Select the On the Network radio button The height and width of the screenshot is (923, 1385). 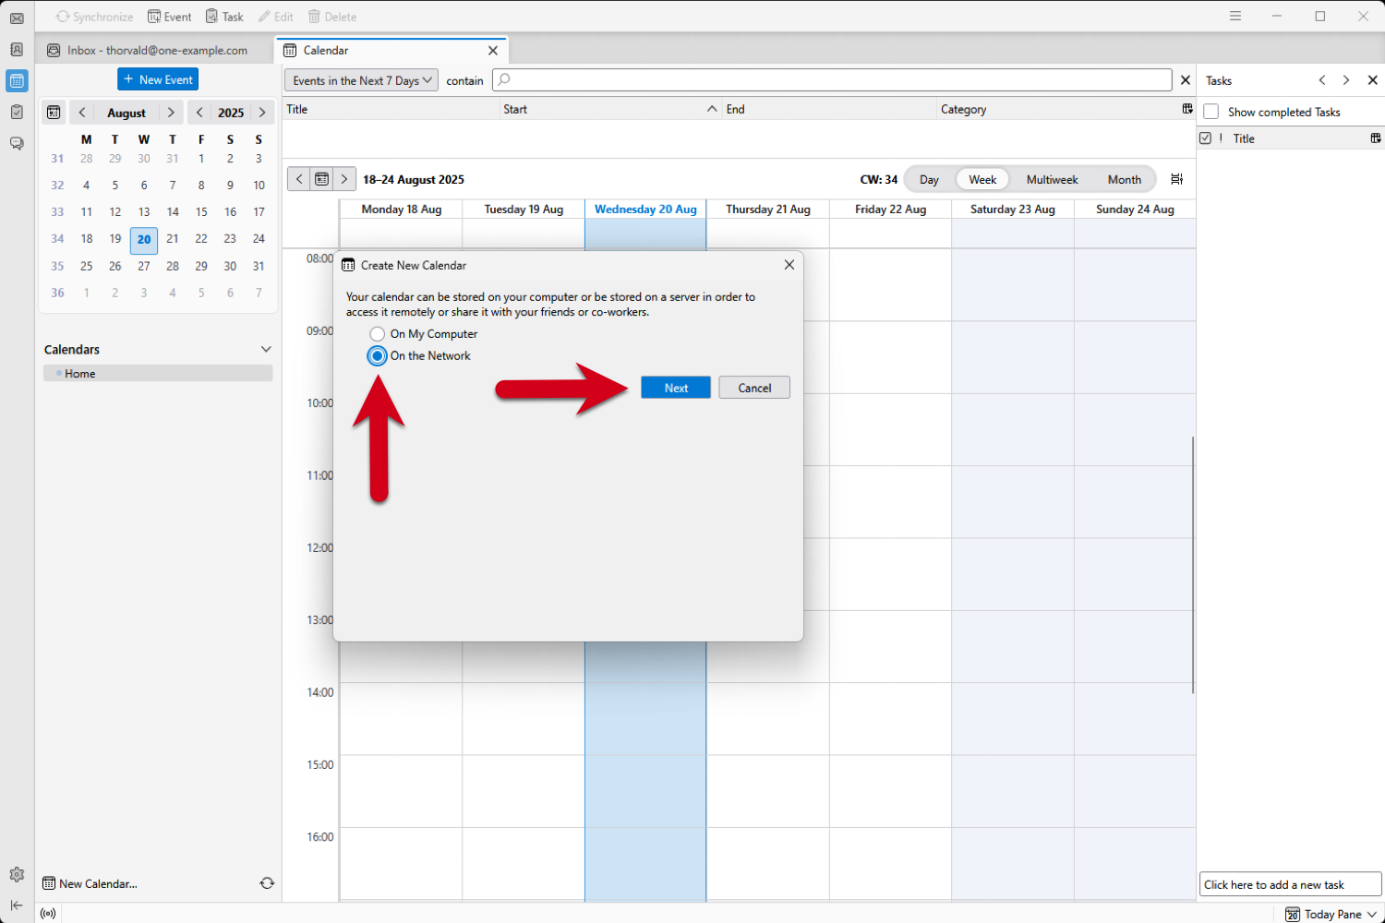tap(377, 355)
